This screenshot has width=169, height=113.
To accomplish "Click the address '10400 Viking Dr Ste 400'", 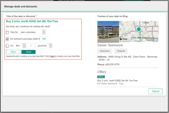I will [119, 57].
